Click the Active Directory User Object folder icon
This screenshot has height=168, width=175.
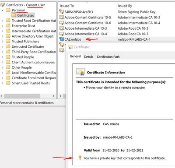point(8,36)
